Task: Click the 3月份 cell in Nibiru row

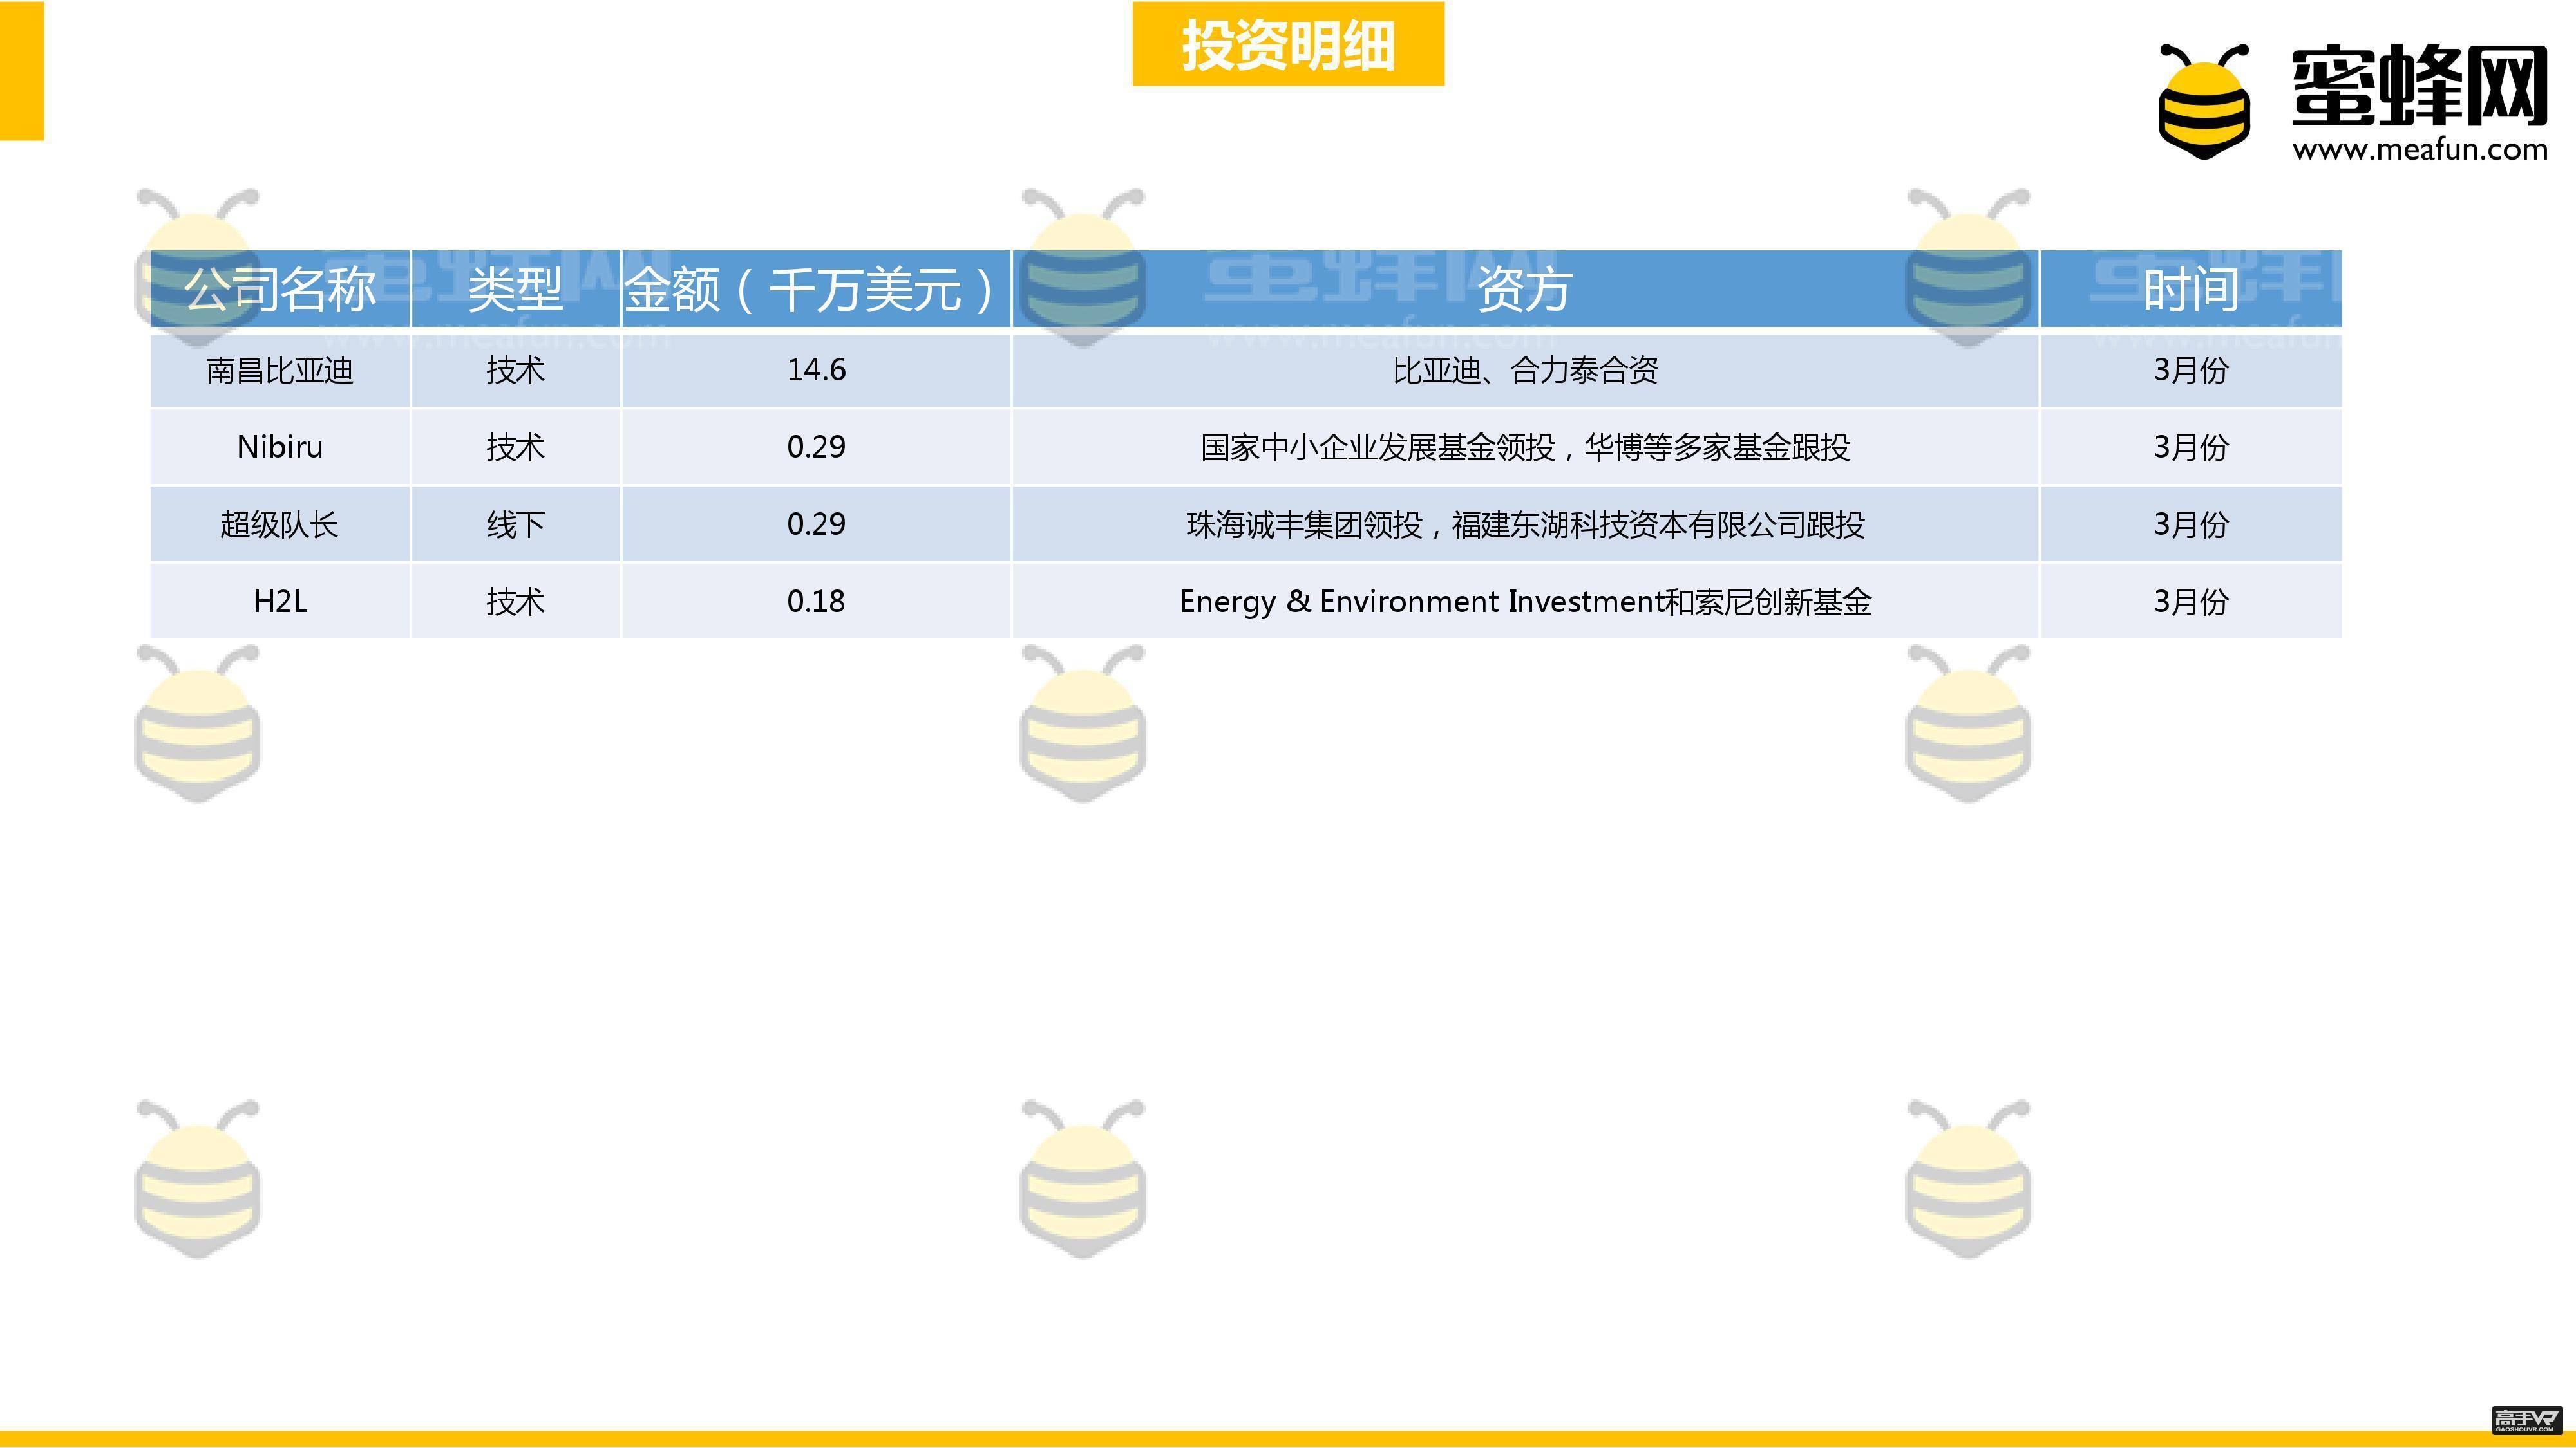Action: [x=2191, y=447]
